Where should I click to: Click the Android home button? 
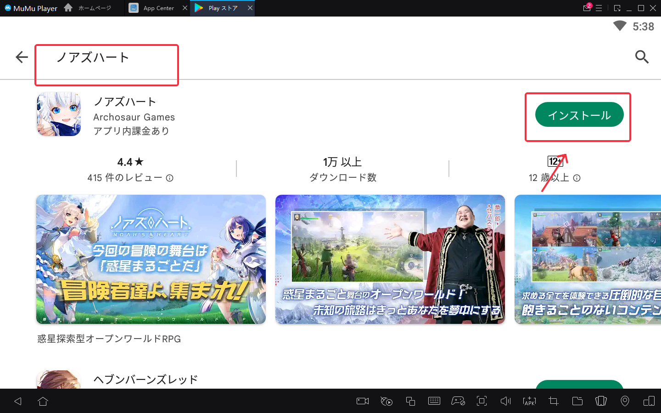coord(43,401)
